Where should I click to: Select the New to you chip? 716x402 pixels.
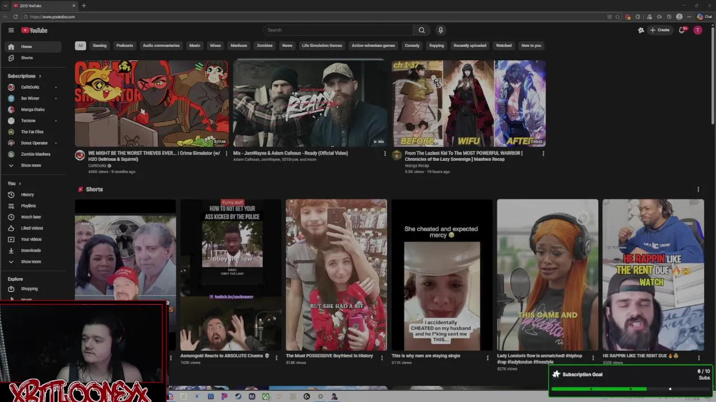click(531, 46)
